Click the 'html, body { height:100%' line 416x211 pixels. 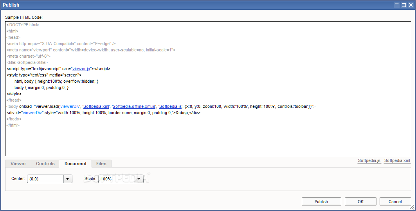56,81
